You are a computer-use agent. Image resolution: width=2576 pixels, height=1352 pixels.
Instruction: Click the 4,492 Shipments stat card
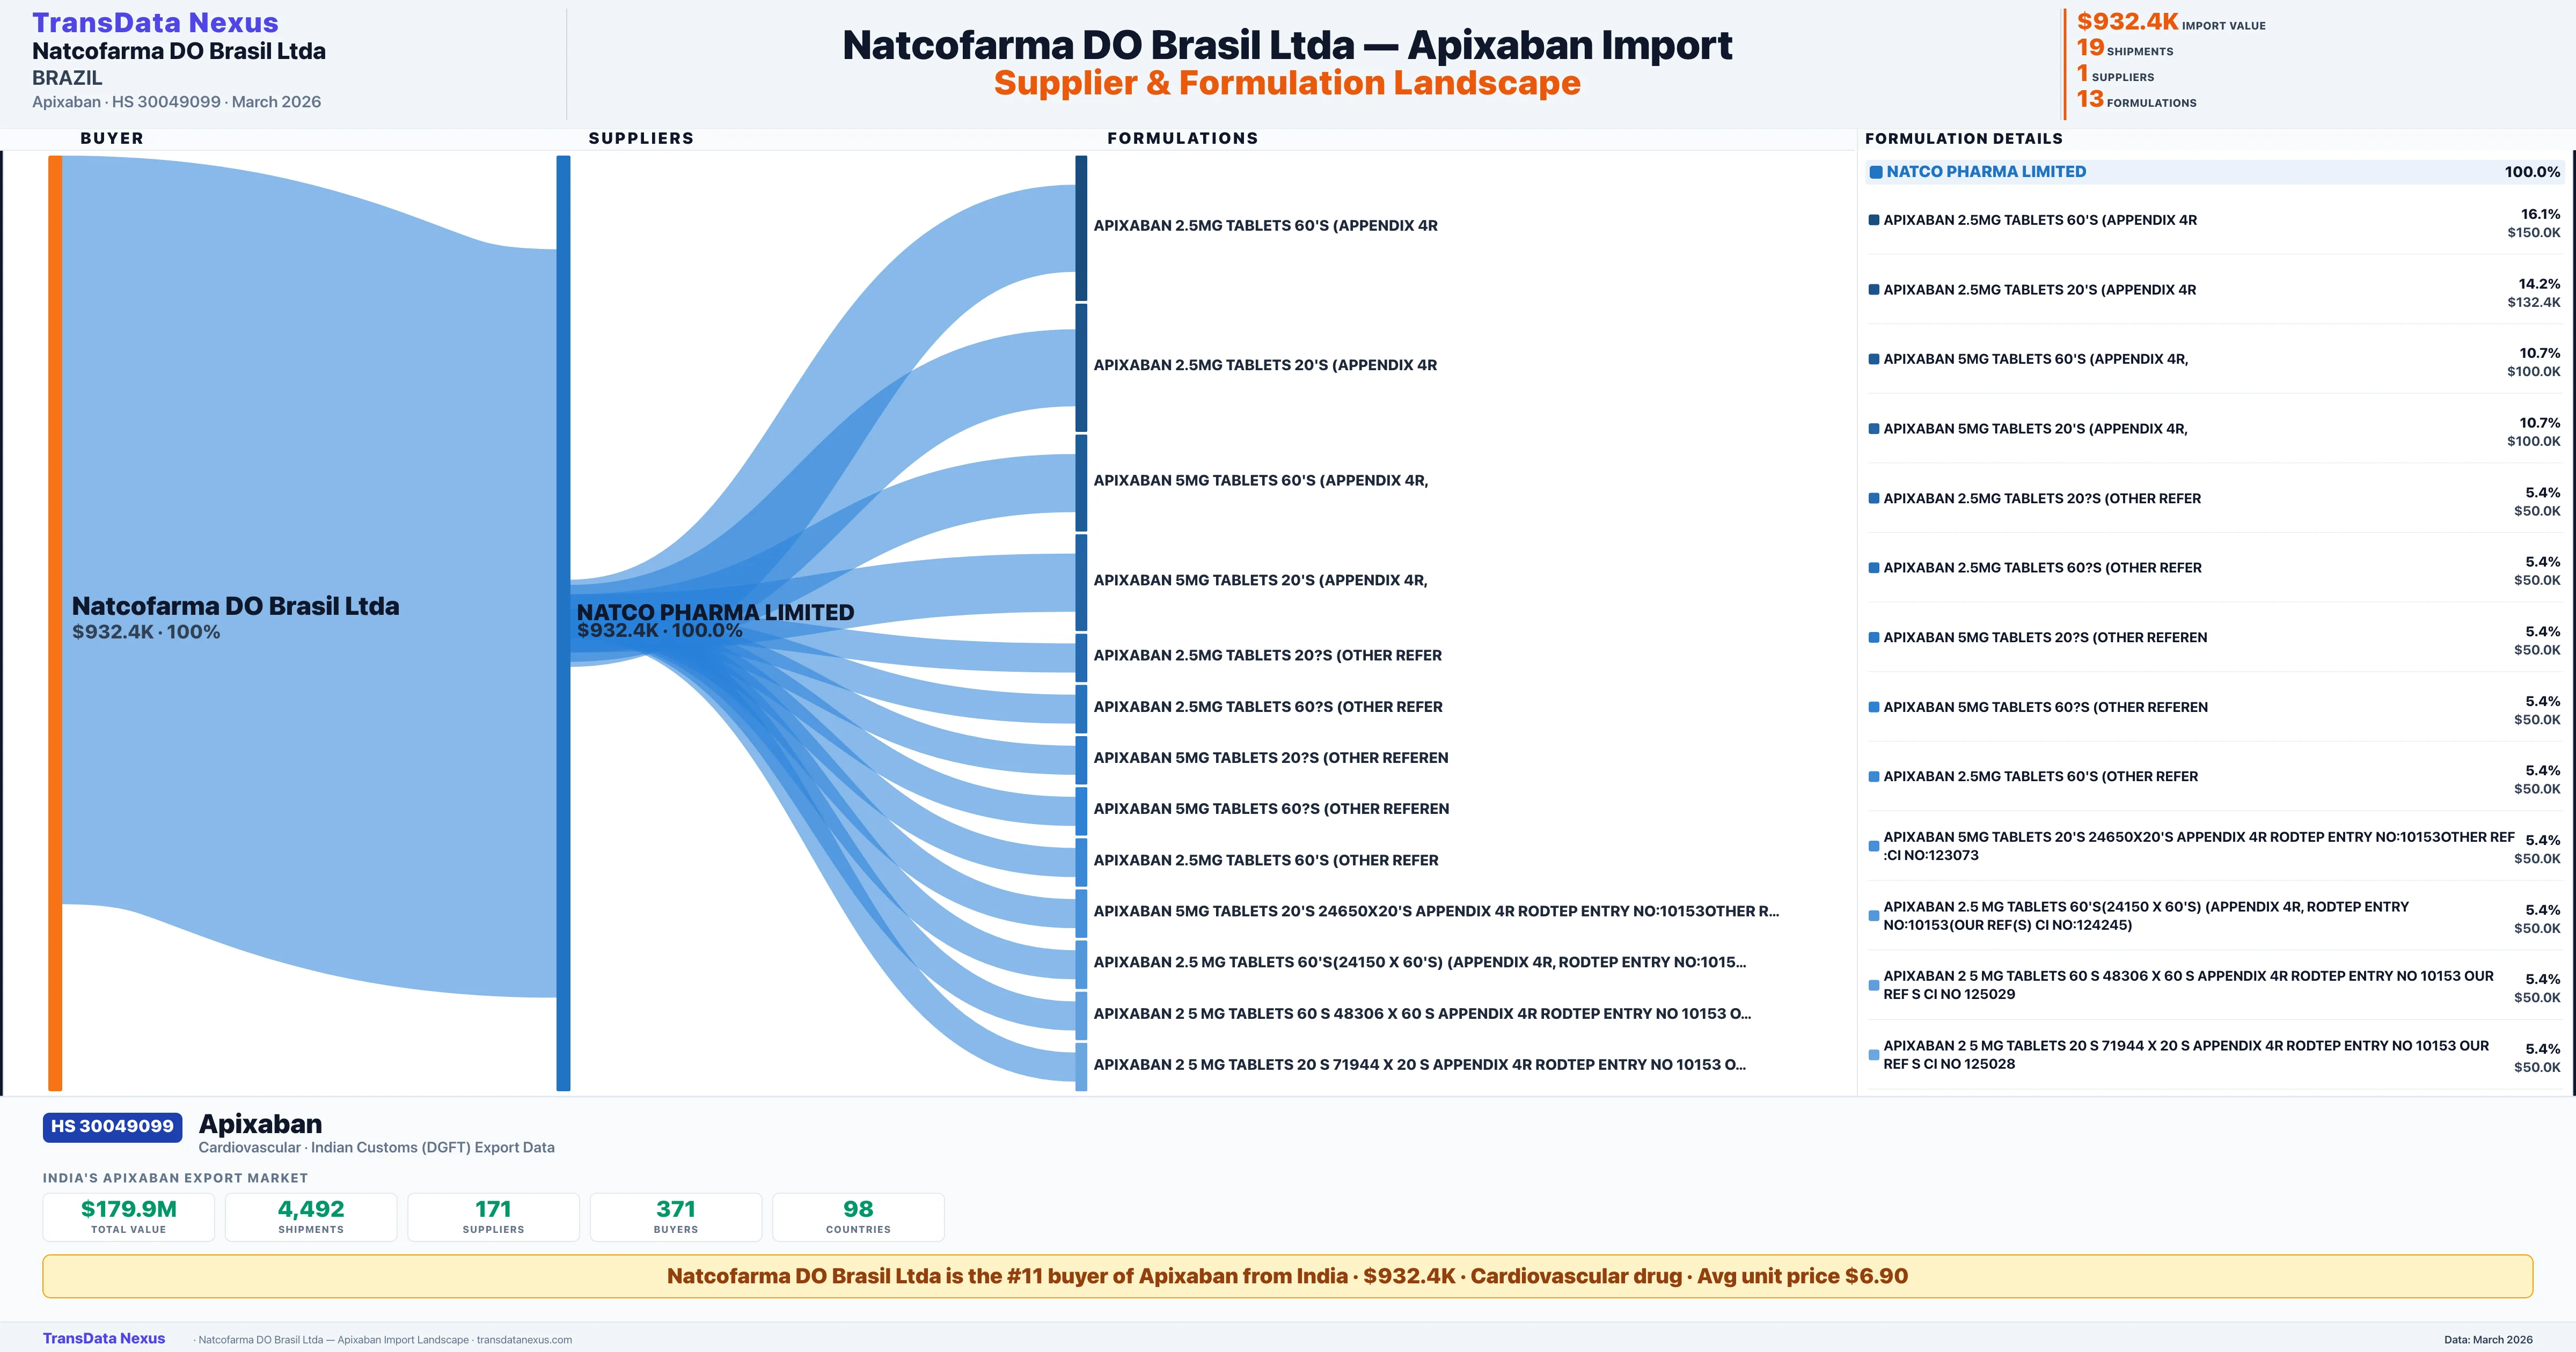(x=311, y=1216)
